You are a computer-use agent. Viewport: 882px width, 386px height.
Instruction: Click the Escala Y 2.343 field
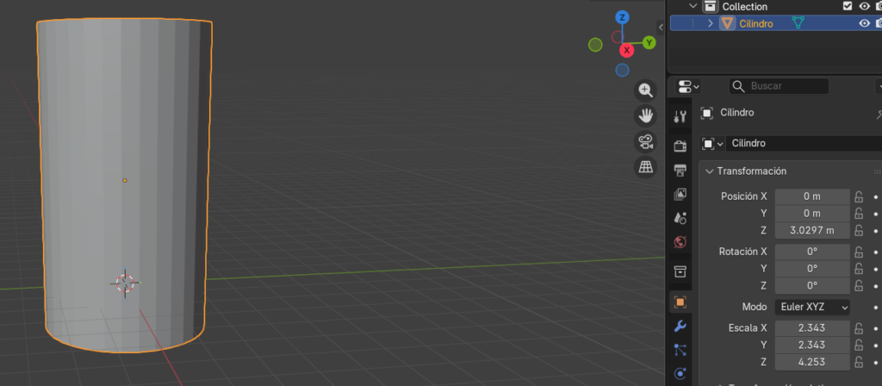(x=812, y=345)
